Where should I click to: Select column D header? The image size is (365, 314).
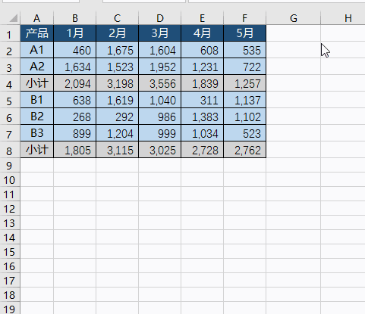pyautogui.click(x=160, y=18)
